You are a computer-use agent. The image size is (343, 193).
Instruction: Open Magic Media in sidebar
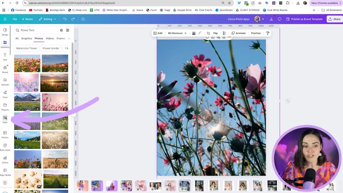pyautogui.click(x=5, y=172)
